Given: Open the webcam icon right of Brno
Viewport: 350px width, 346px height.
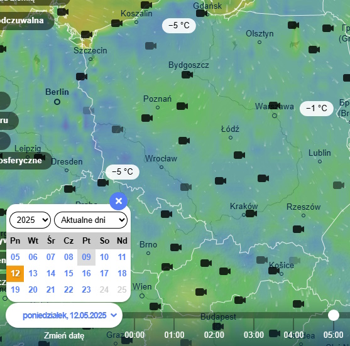Looking at the screenshot, I should tap(176, 247).
